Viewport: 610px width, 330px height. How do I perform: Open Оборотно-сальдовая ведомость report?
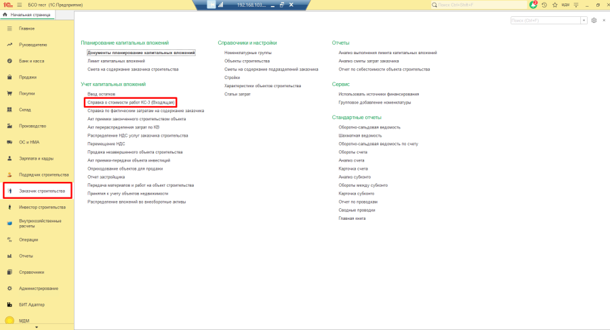[369, 127]
